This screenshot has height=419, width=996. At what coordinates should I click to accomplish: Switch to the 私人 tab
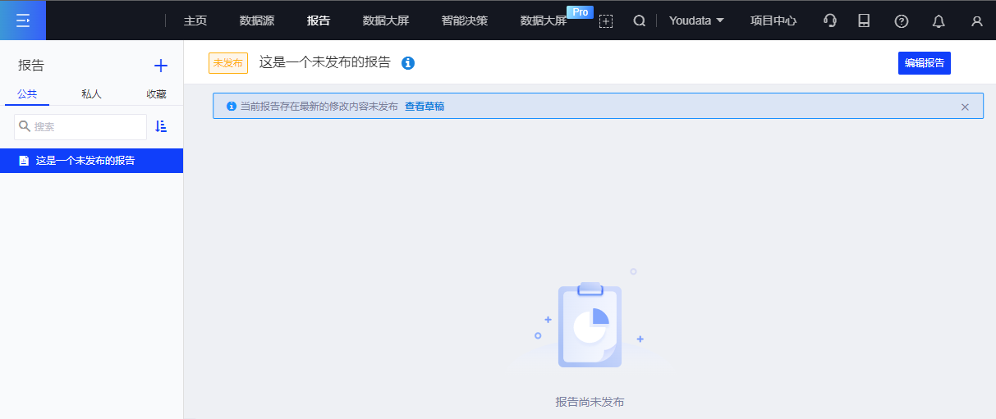coord(91,94)
